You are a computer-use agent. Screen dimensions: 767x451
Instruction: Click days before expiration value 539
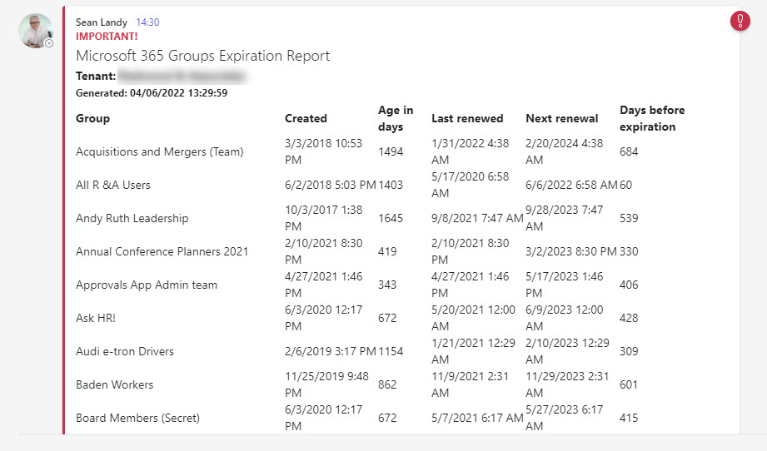pos(629,218)
